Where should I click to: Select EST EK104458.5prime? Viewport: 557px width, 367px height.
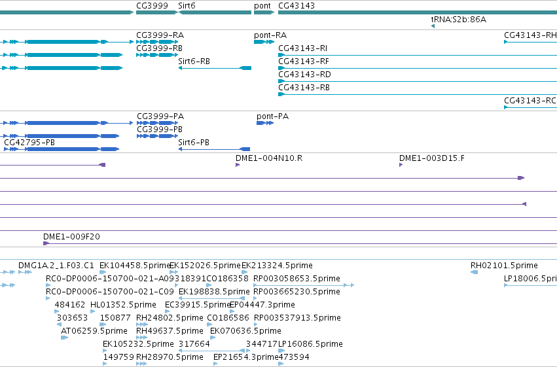point(135,266)
